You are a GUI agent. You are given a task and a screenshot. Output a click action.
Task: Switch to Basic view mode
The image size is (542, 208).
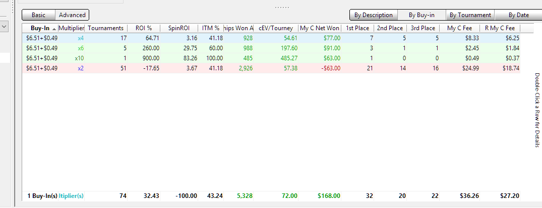38,15
